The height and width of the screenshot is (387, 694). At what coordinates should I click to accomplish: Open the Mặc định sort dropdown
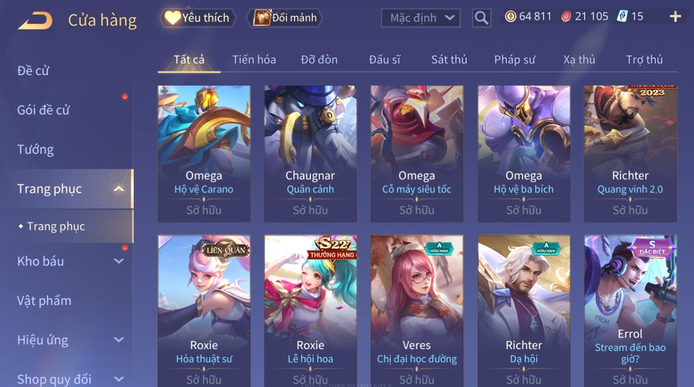pyautogui.click(x=421, y=18)
